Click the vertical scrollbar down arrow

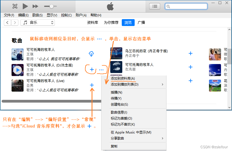pos(229,108)
